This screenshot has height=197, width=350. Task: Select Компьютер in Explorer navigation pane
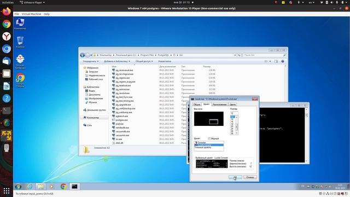point(92,118)
